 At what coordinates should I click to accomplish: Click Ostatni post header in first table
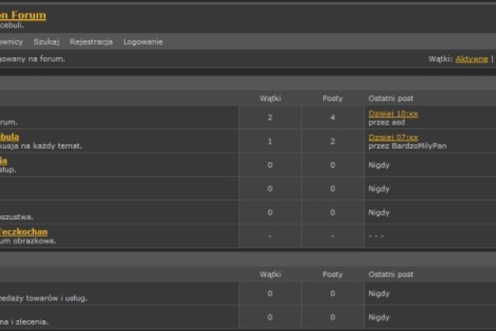point(391,98)
